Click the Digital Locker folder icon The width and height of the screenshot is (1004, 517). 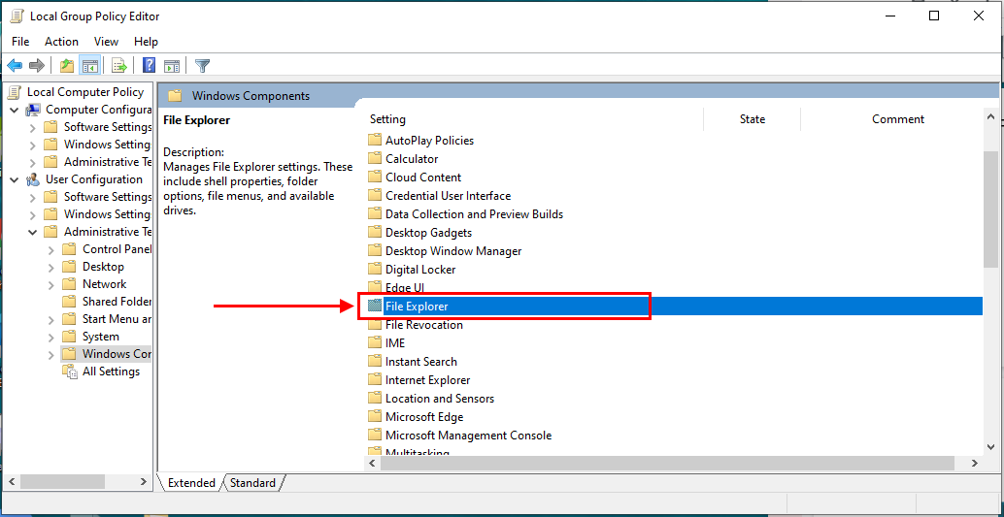[x=375, y=270]
